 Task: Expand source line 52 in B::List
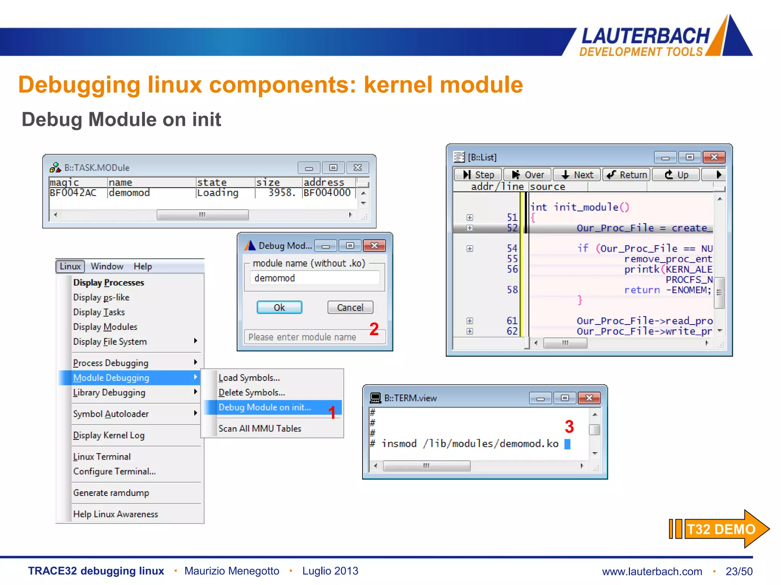pyautogui.click(x=470, y=228)
